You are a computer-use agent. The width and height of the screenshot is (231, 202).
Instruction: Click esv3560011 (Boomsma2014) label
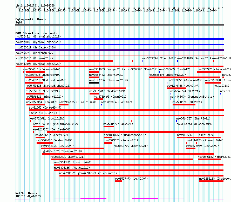click(x=42, y=69)
